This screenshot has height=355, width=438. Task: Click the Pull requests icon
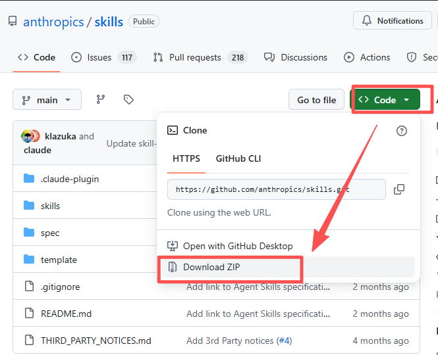point(158,57)
